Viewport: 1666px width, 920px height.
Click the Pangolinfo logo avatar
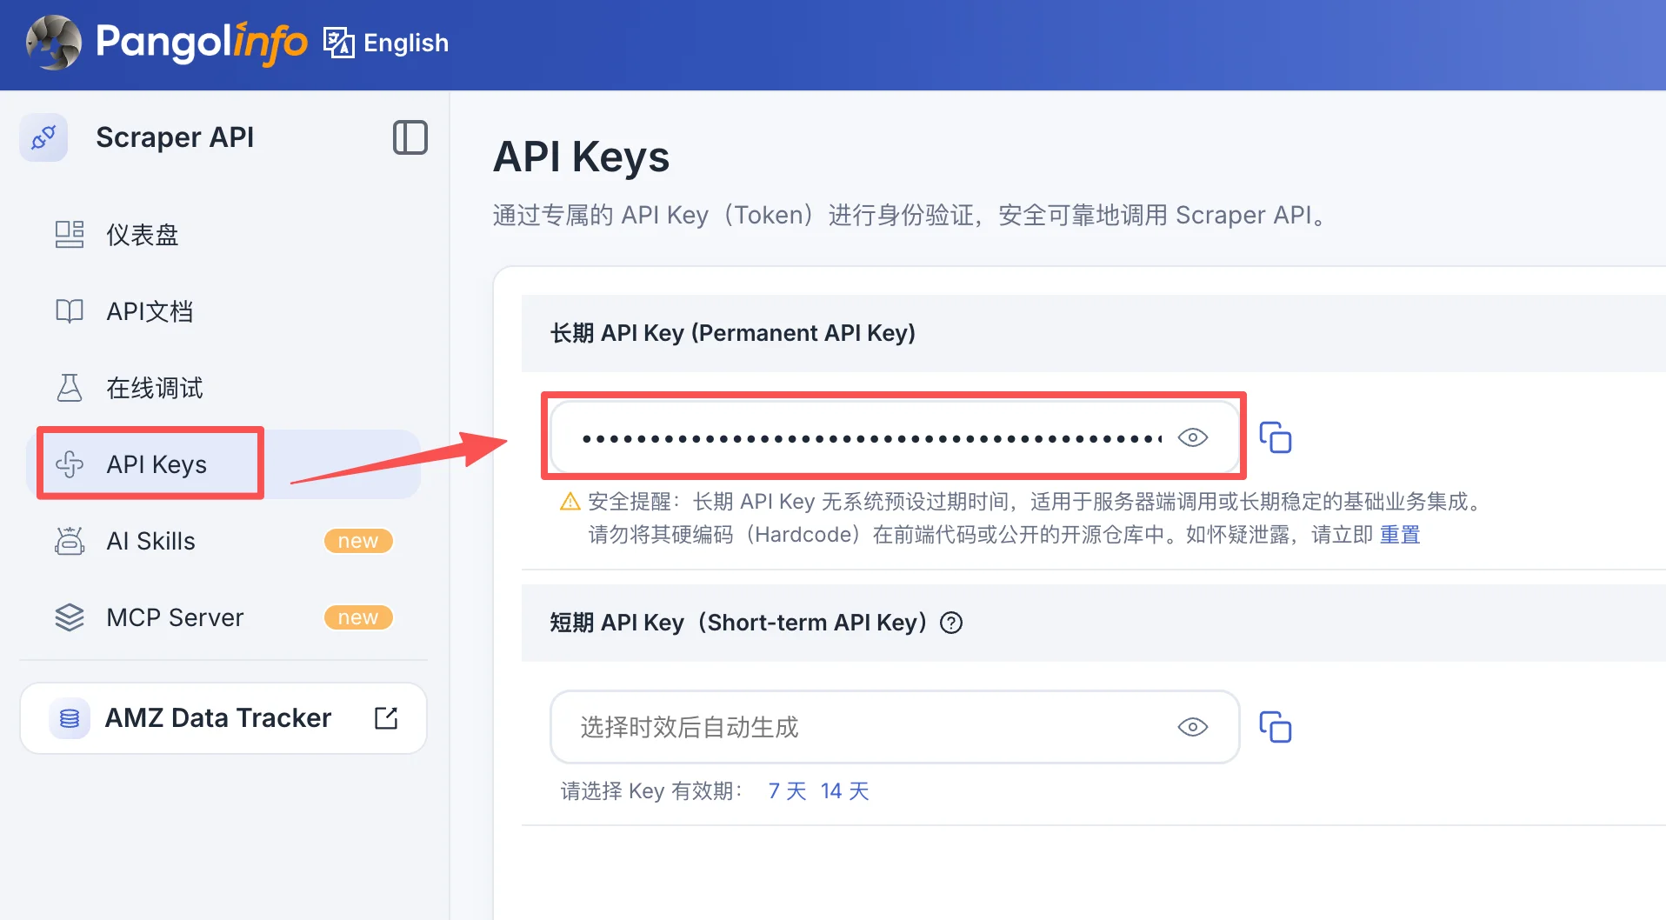coord(54,43)
